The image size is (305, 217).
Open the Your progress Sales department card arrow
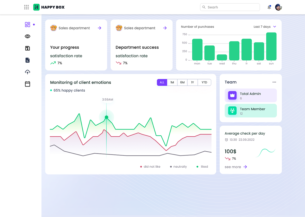pyautogui.click(x=99, y=28)
